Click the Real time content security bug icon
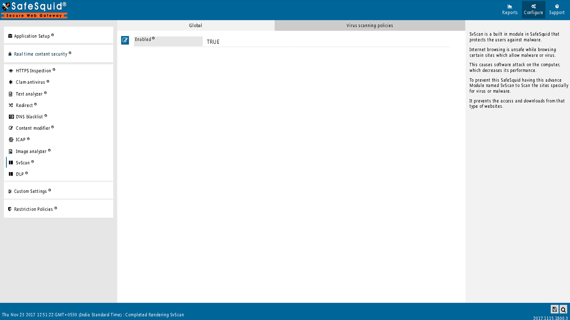The height and width of the screenshot is (320, 570). point(10,54)
